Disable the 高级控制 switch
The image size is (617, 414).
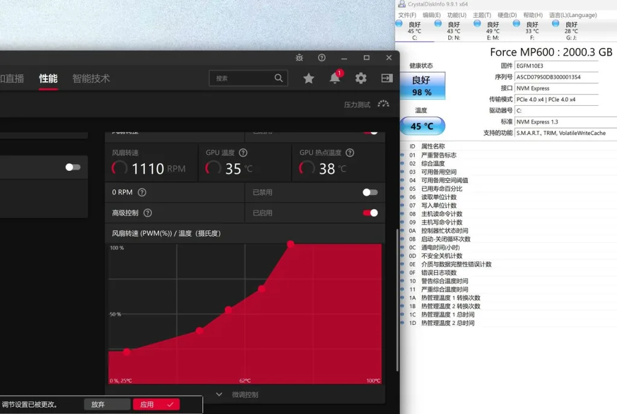(370, 213)
